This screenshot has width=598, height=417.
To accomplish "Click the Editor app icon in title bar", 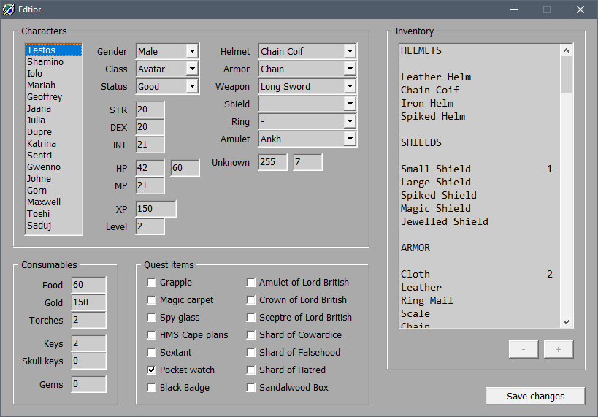I will pyautogui.click(x=8, y=9).
